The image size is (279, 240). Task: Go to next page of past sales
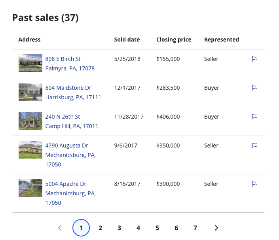point(216,228)
